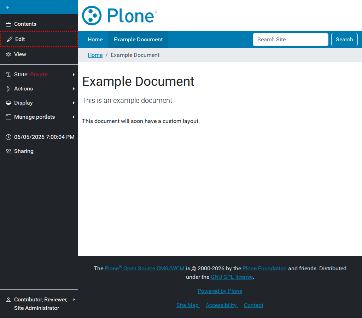Open the Site Map footer link

(x=188, y=305)
